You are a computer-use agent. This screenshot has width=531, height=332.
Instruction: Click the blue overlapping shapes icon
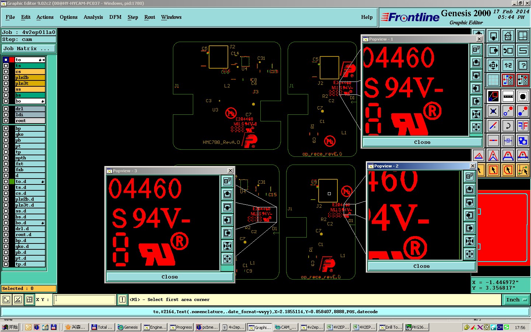523,141
